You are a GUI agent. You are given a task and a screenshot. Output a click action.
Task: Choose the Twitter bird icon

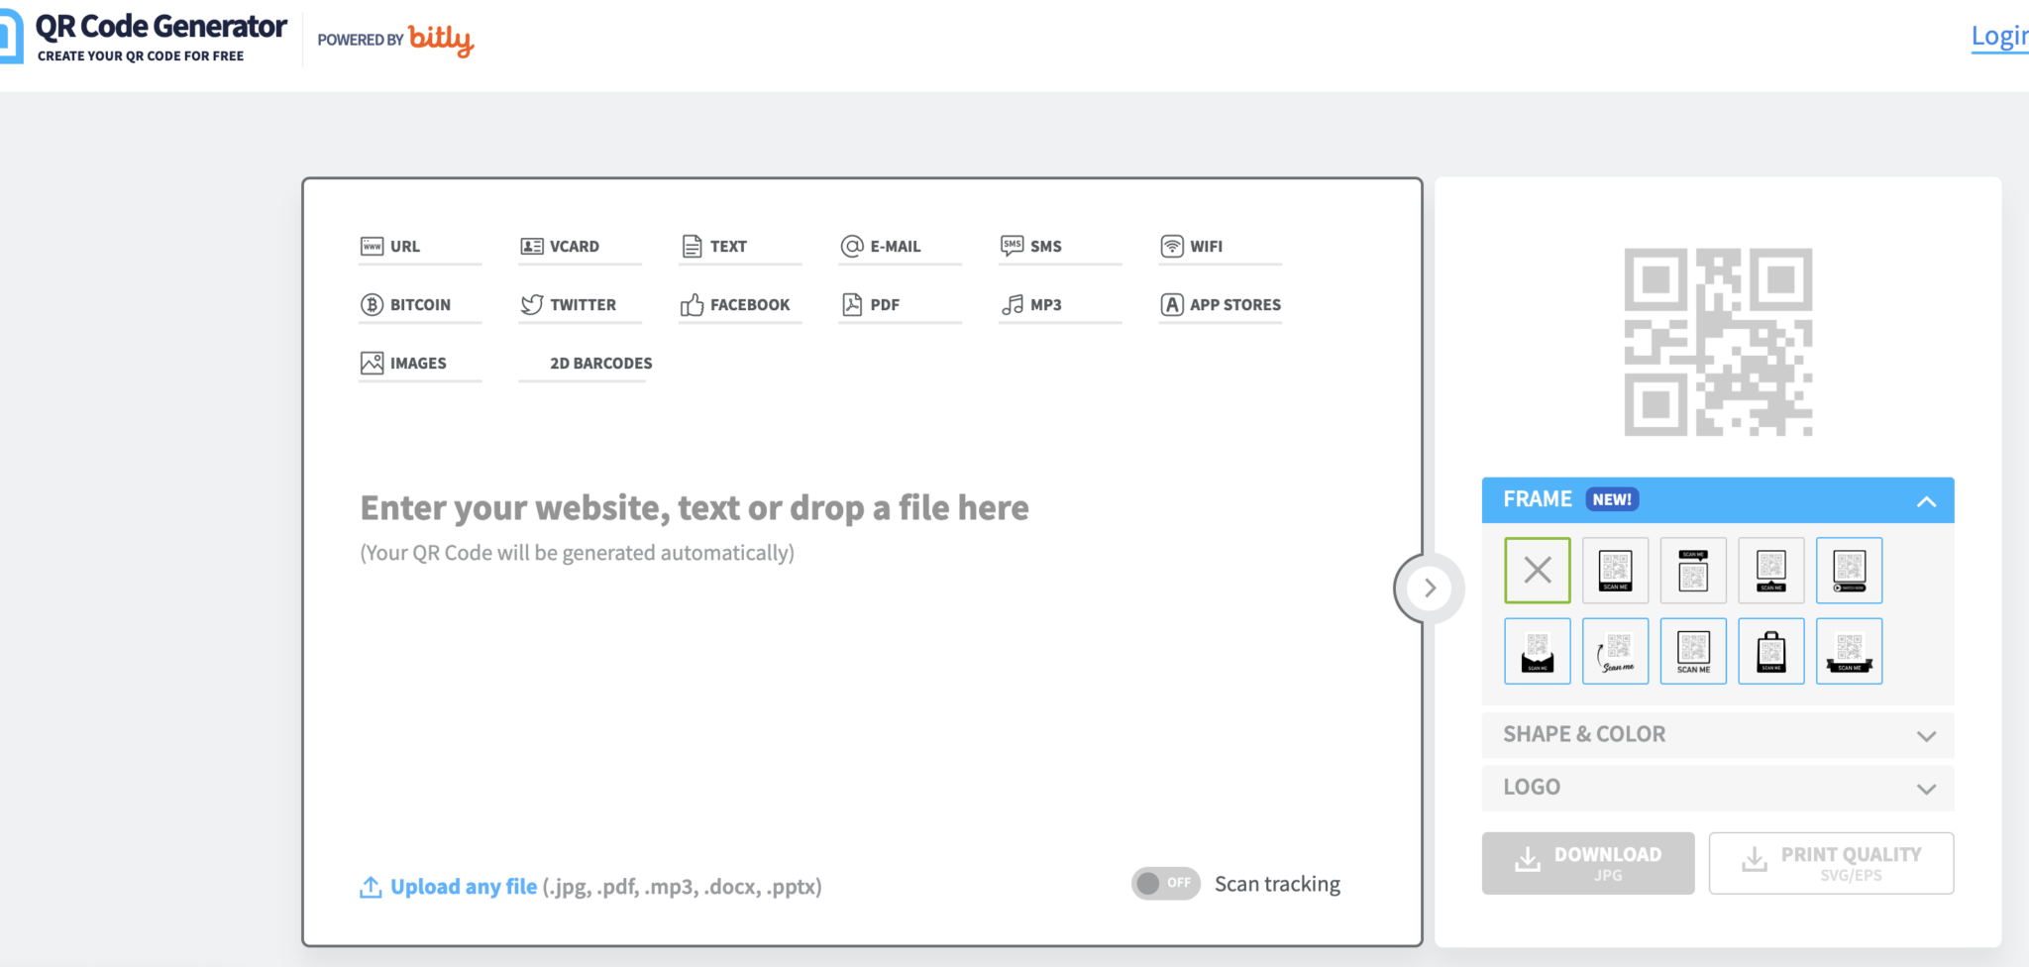coord(532,305)
